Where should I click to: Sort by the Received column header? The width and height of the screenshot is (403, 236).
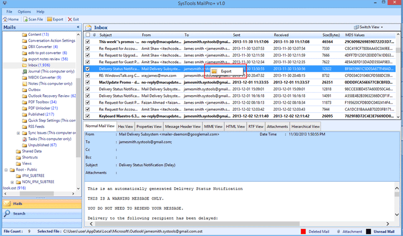click(281, 35)
